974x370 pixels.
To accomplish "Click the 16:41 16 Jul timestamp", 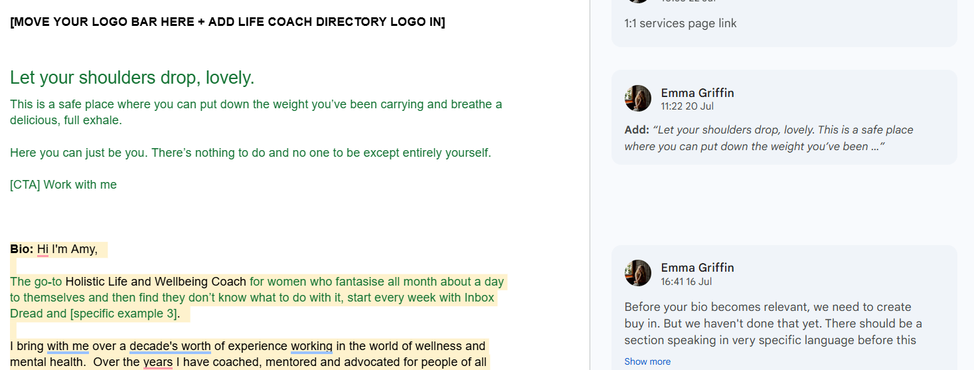I will [686, 282].
